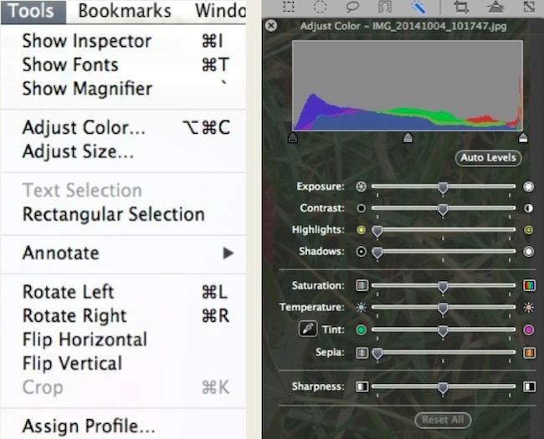This screenshot has height=439, width=544.
Task: Expand the Annotate submenu arrow
Action: click(228, 253)
